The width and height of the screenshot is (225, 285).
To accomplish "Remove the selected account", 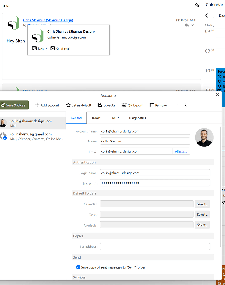I will point(158,105).
